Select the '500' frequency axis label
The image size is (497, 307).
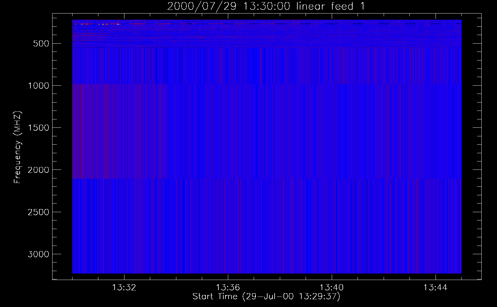(41, 44)
